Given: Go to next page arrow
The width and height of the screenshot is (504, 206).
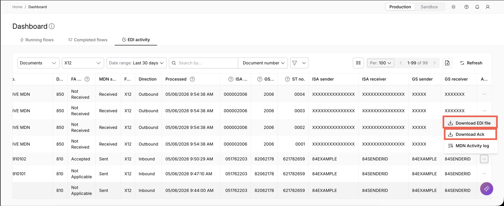Looking at the screenshot, I should pos(435,63).
